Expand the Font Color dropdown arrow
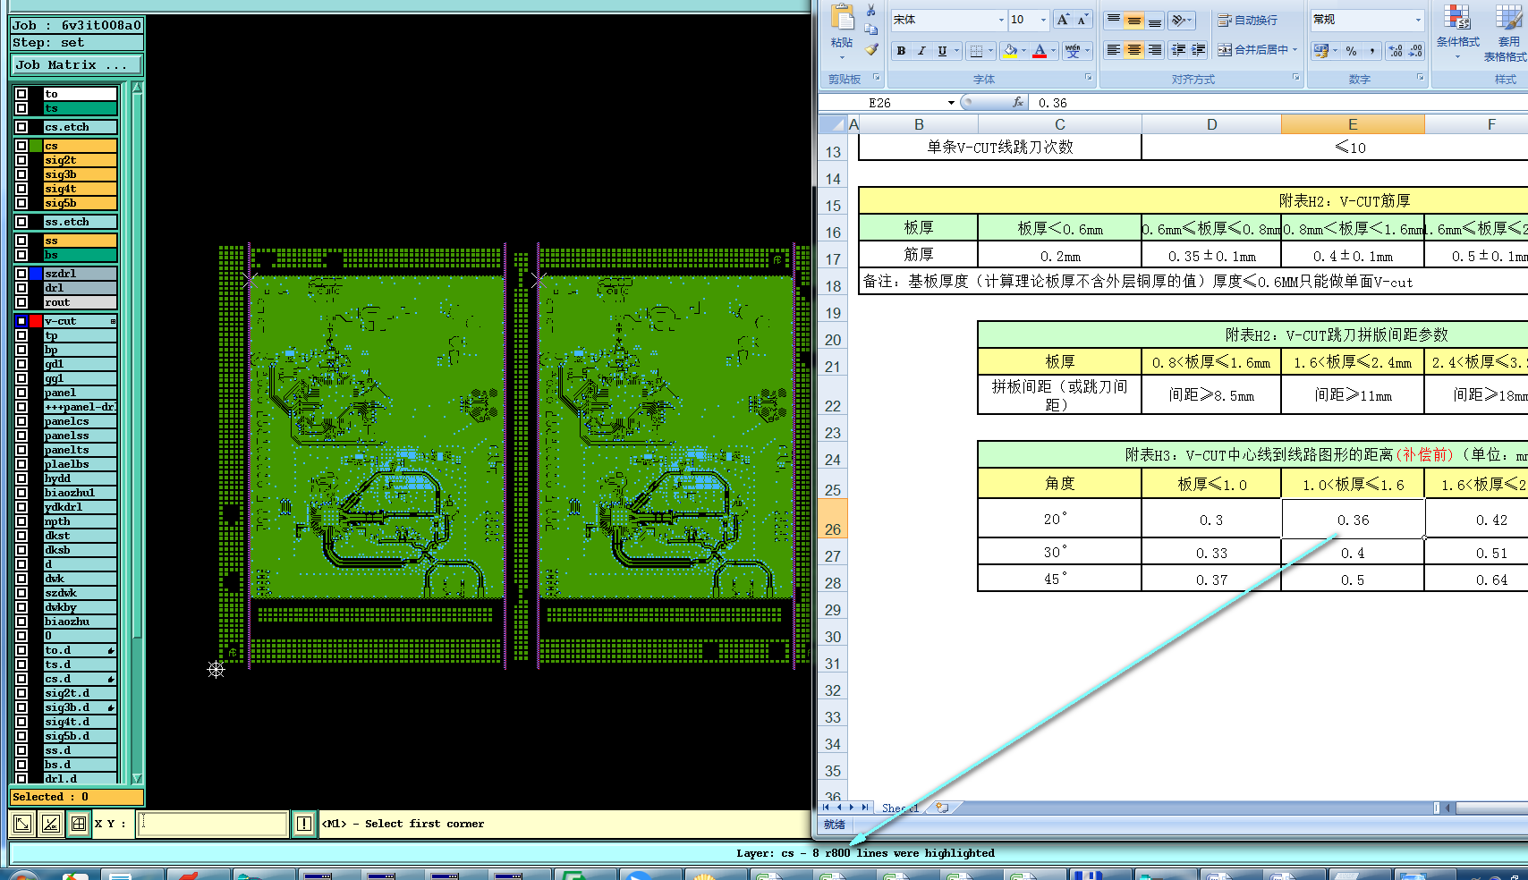 click(1054, 51)
